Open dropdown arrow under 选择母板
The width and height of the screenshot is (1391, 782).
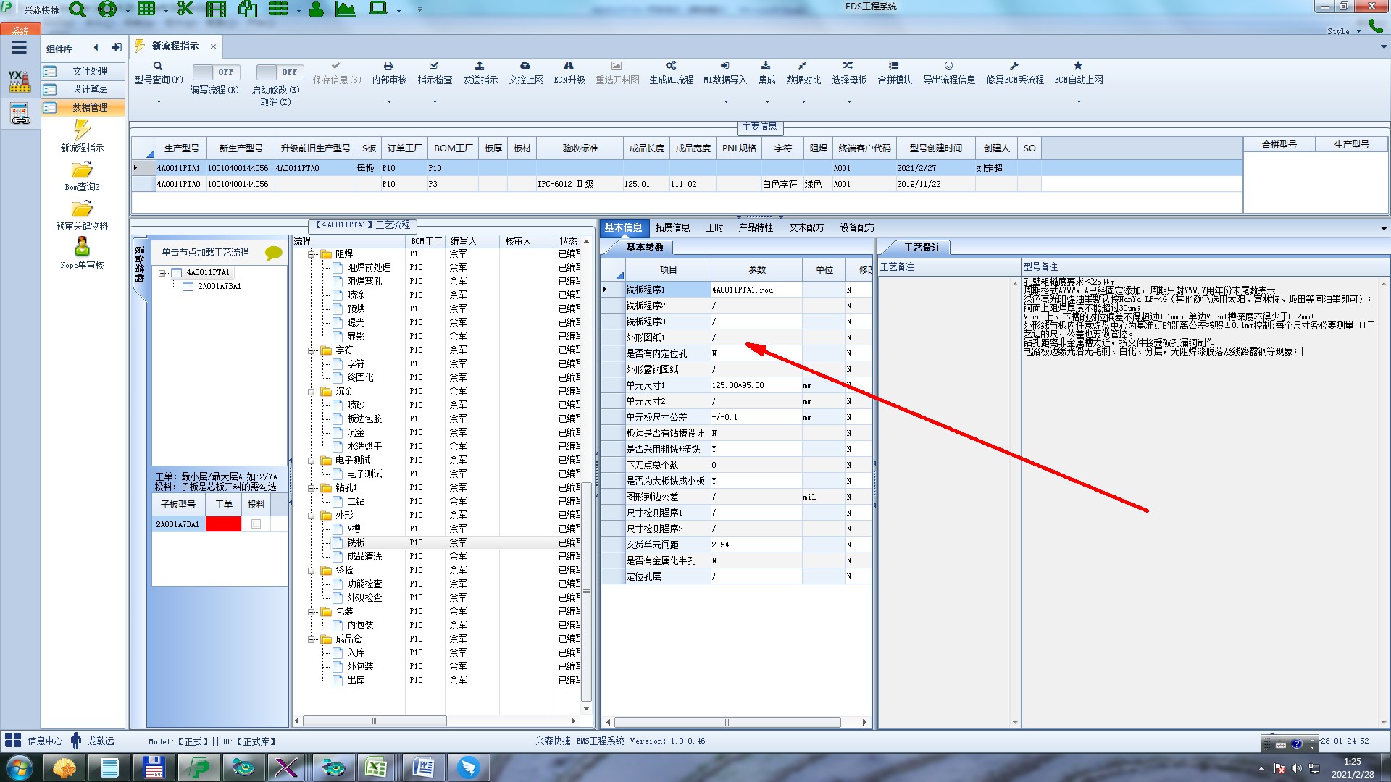point(849,101)
